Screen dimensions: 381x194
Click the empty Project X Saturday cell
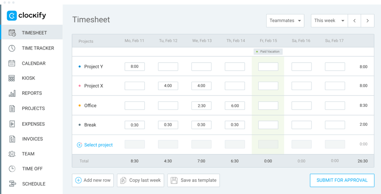tap(302, 86)
